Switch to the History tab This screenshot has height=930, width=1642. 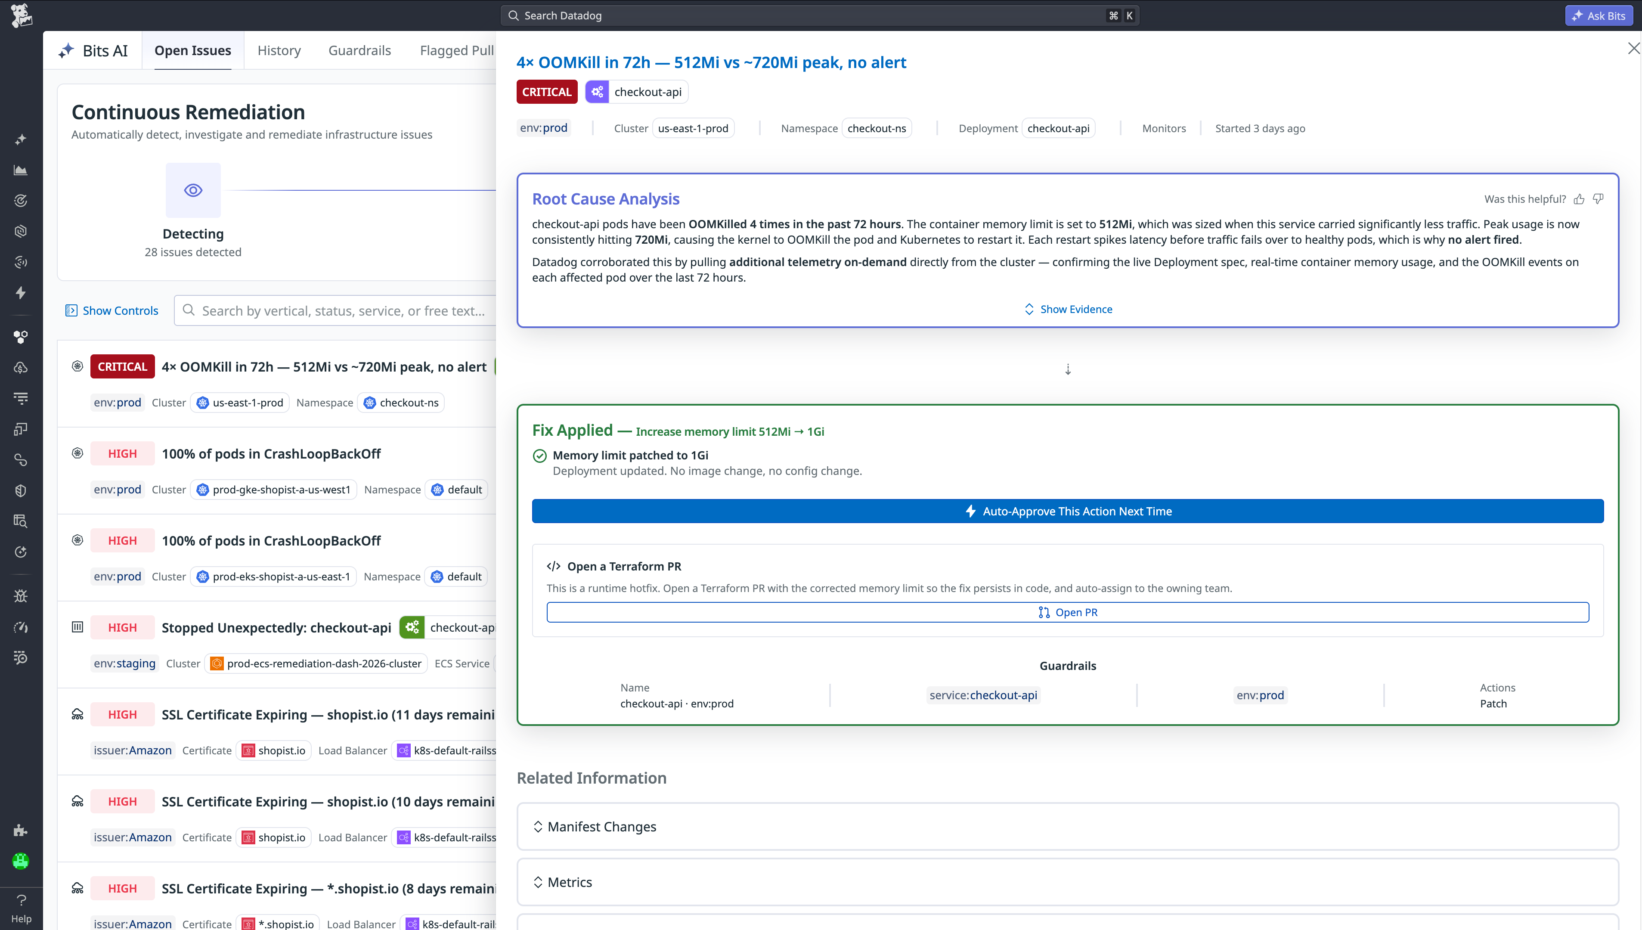279,50
